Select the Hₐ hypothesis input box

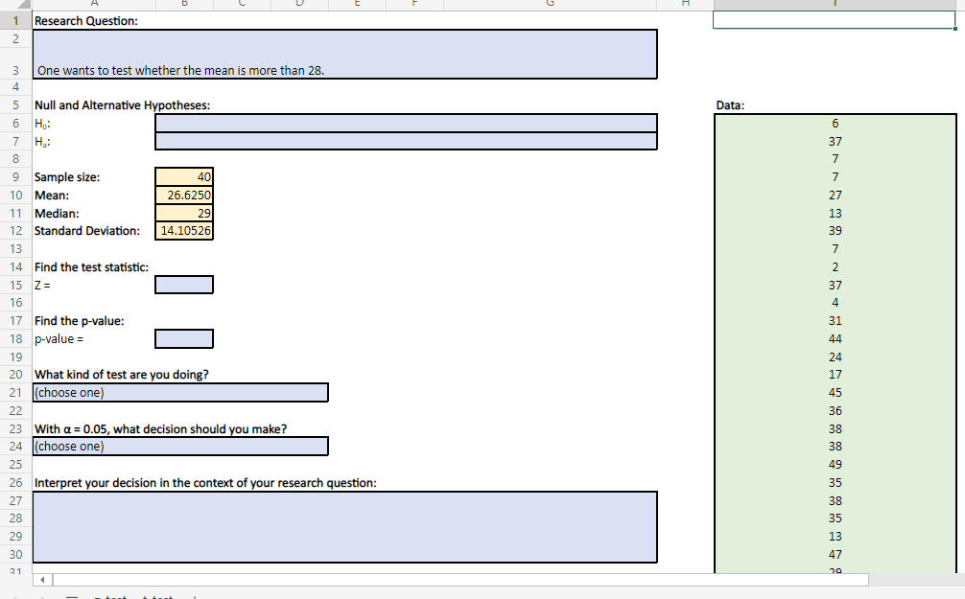(405, 141)
